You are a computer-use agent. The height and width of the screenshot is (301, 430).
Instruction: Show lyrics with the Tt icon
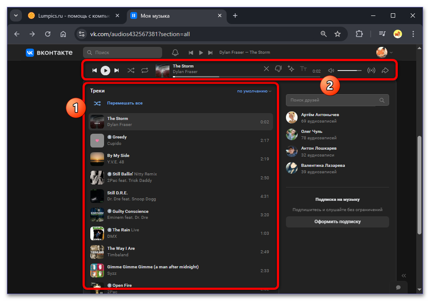point(303,69)
